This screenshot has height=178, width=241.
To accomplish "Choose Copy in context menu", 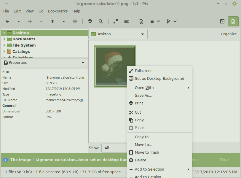I will click(160, 120).
